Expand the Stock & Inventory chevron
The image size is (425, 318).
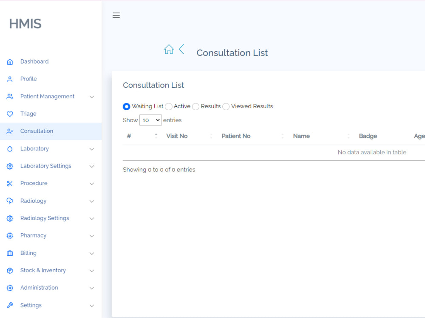[92, 271]
